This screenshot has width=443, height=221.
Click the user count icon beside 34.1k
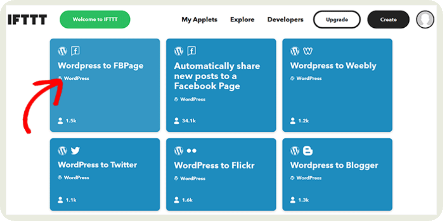point(176,121)
